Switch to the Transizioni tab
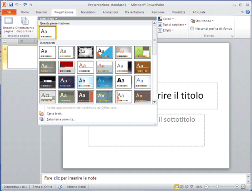The width and height of the screenshot is (252, 191). point(88,12)
